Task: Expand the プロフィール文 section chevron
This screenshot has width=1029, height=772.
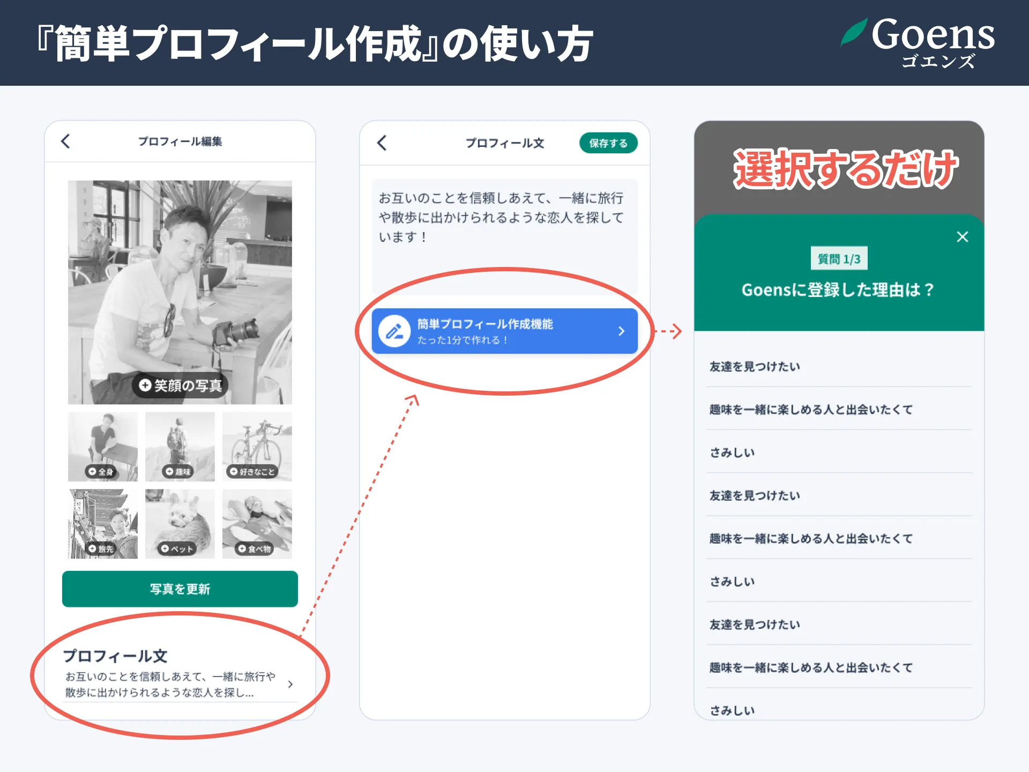Action: [x=291, y=685]
